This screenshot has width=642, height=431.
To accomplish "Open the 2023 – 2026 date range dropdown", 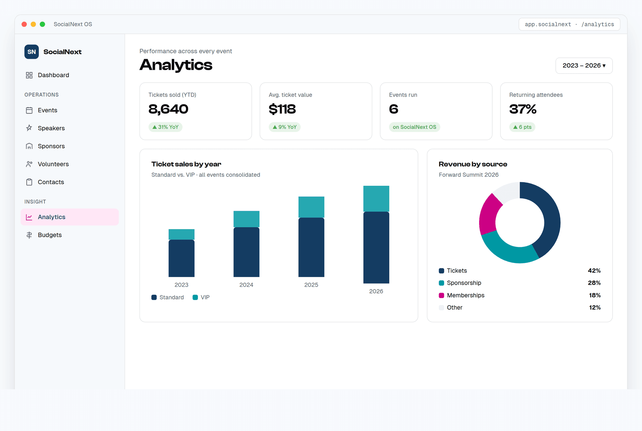I will 584,65.
